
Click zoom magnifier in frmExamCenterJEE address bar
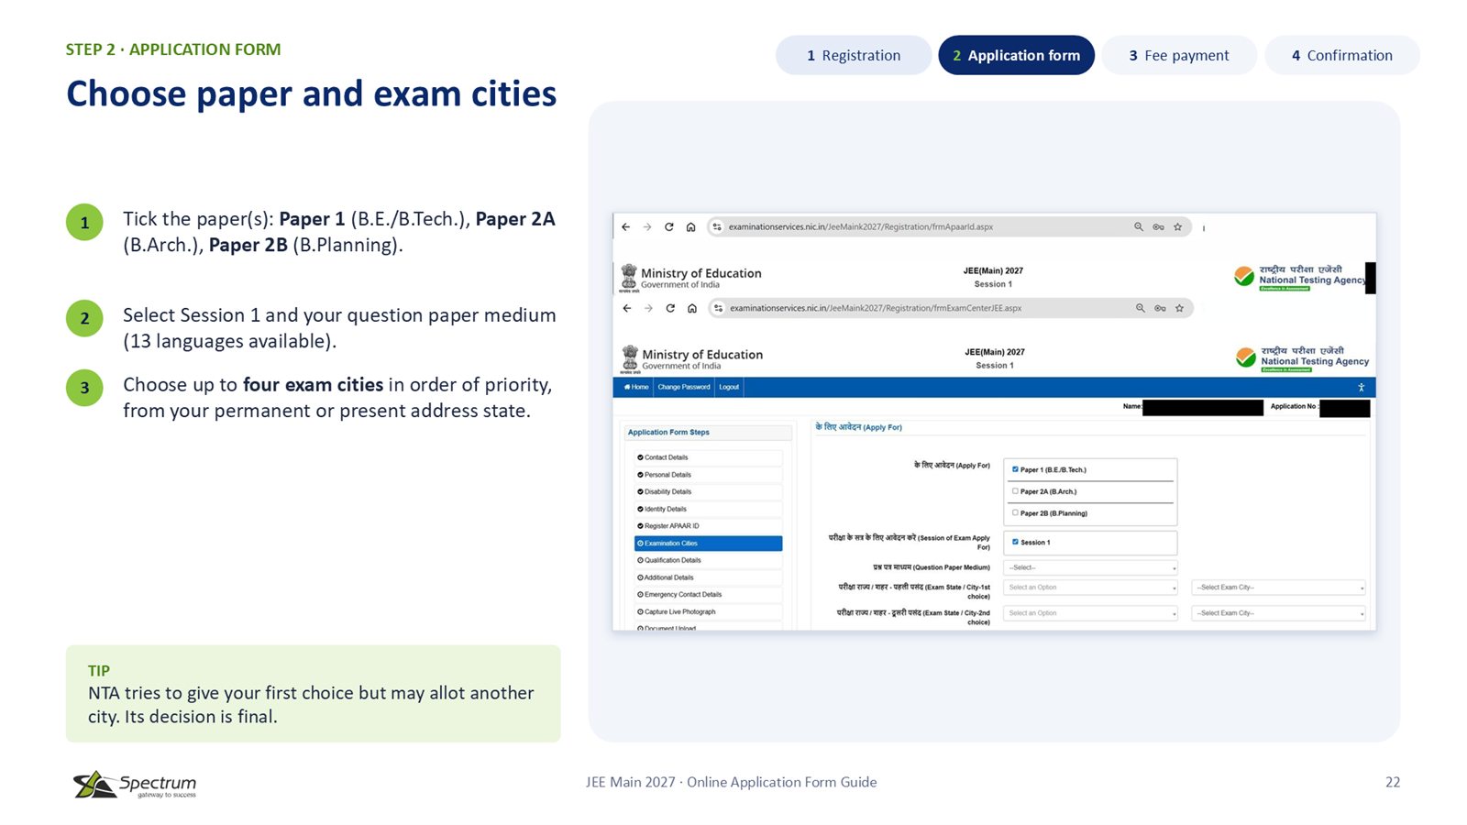(1141, 308)
